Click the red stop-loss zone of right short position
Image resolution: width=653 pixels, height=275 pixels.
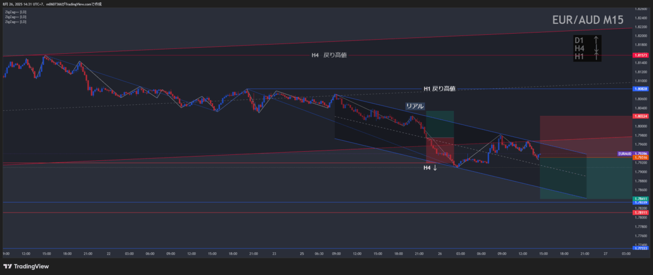(584, 136)
